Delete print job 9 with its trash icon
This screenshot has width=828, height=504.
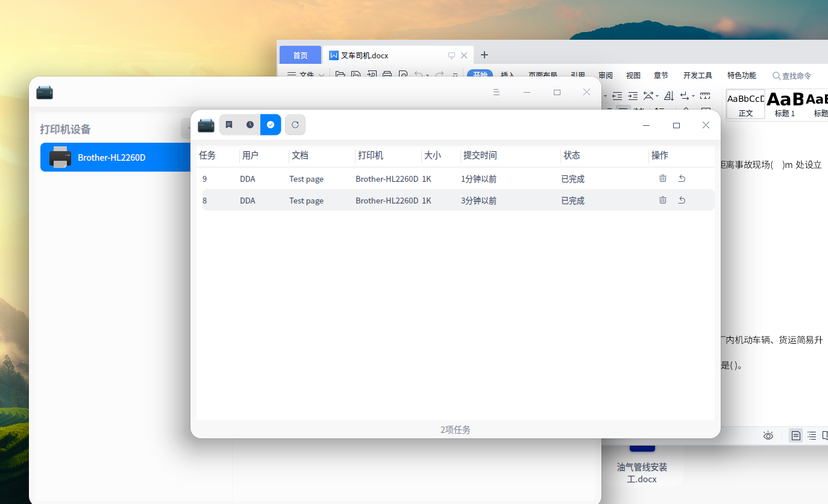663,178
